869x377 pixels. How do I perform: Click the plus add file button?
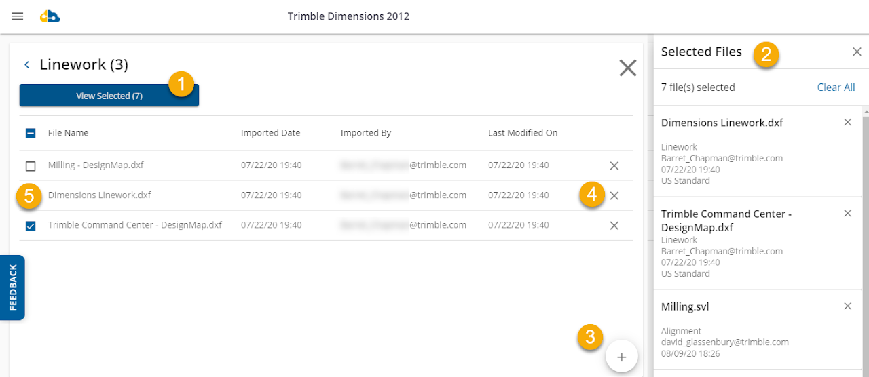pos(621,357)
